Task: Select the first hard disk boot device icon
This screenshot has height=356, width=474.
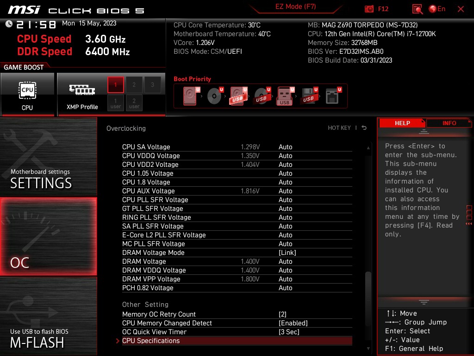Action: click(191, 96)
